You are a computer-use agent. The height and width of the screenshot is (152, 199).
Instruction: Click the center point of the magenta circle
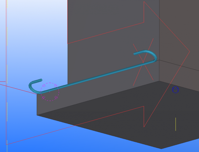click(50, 92)
